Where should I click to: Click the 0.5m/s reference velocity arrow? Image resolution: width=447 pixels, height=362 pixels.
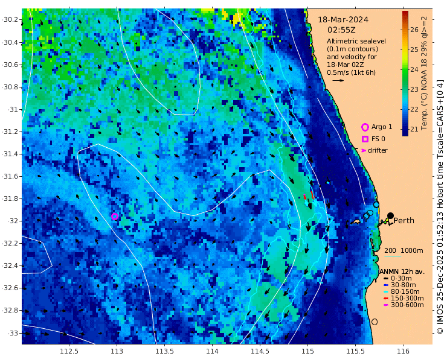coord(338,81)
